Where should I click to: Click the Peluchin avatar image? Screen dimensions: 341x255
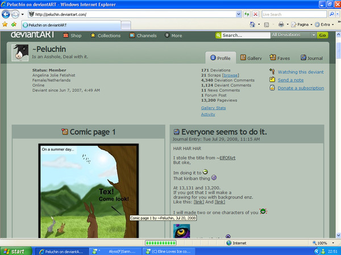coord(20,53)
